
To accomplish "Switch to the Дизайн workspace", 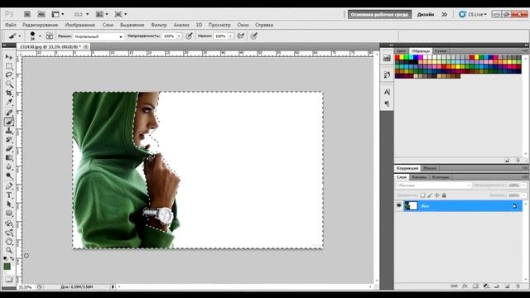I will 426,14.
